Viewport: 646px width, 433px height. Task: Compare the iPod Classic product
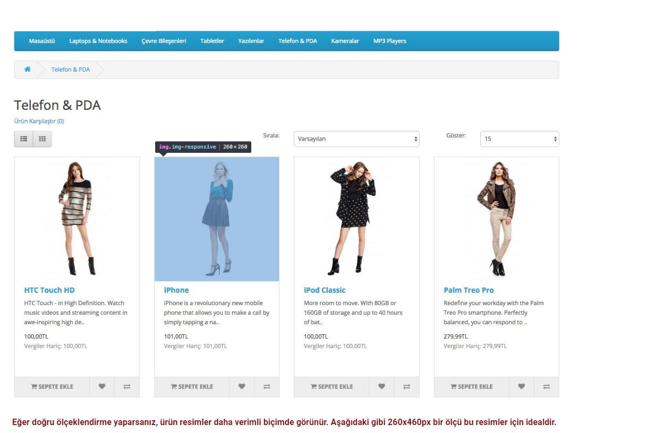[406, 387]
